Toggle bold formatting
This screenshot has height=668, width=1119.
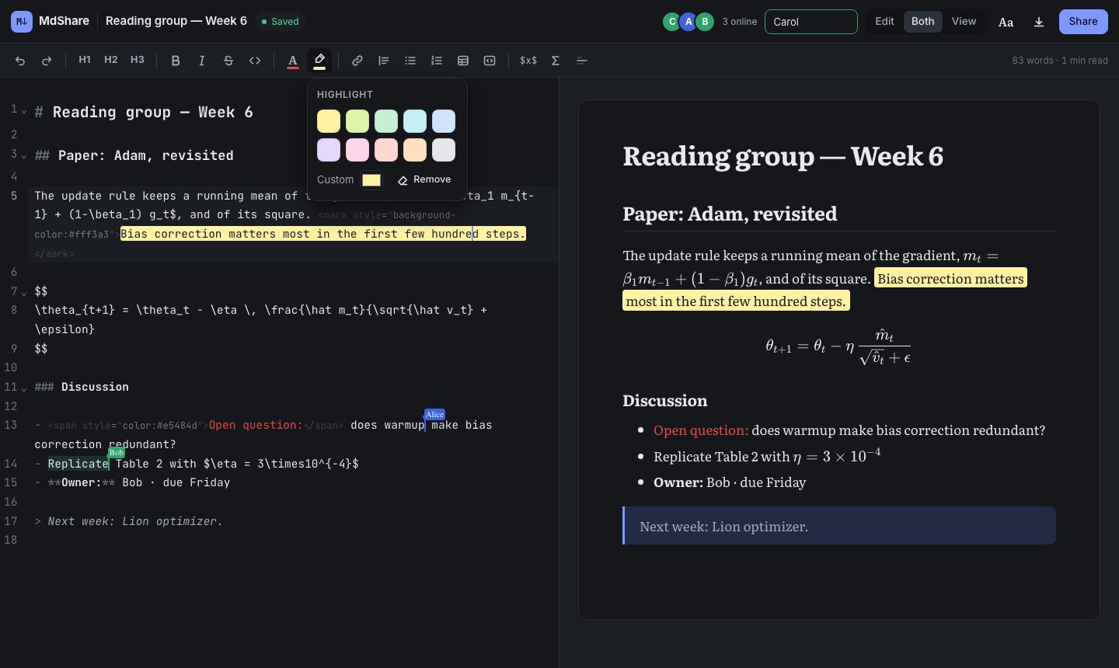(176, 61)
